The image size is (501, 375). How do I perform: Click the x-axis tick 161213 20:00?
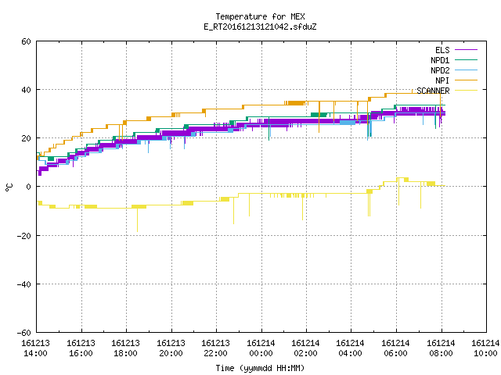coord(171,348)
